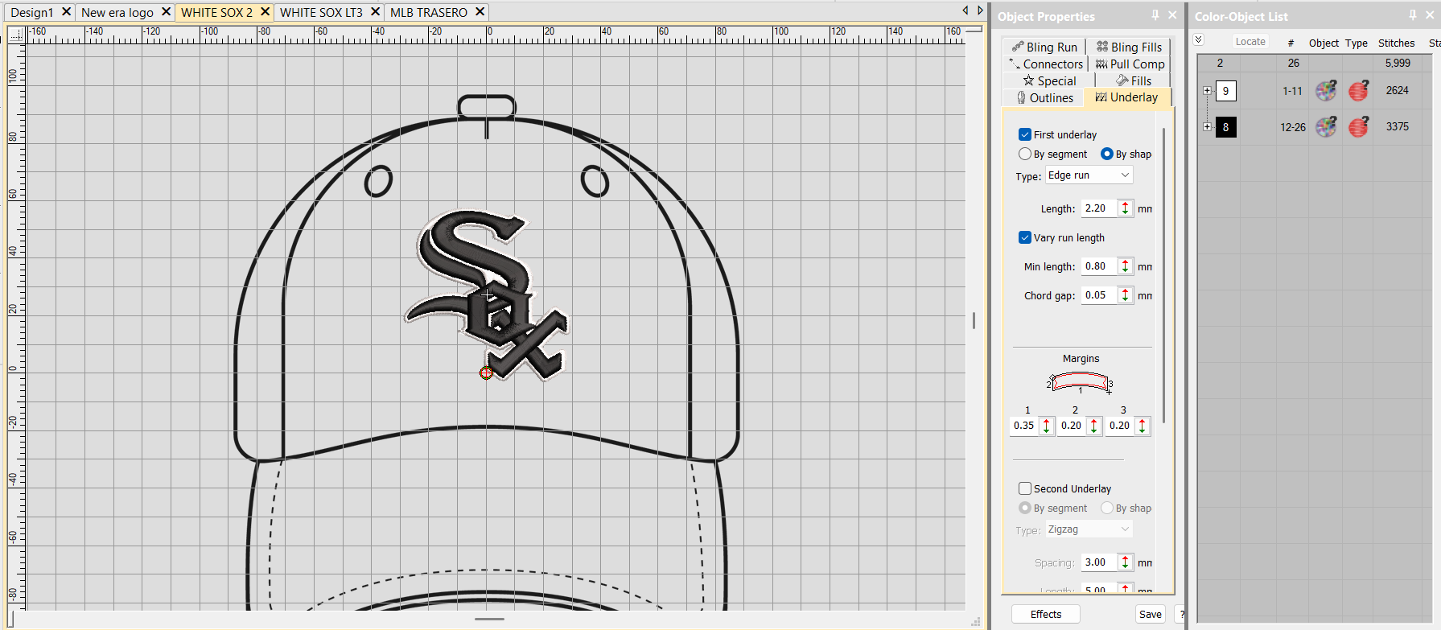1441x630 pixels.
Task: Click object icon in color 9 row
Action: (1326, 91)
